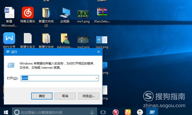Select the ms2.png image file
Screen dimensions: 192x115
[83, 40]
